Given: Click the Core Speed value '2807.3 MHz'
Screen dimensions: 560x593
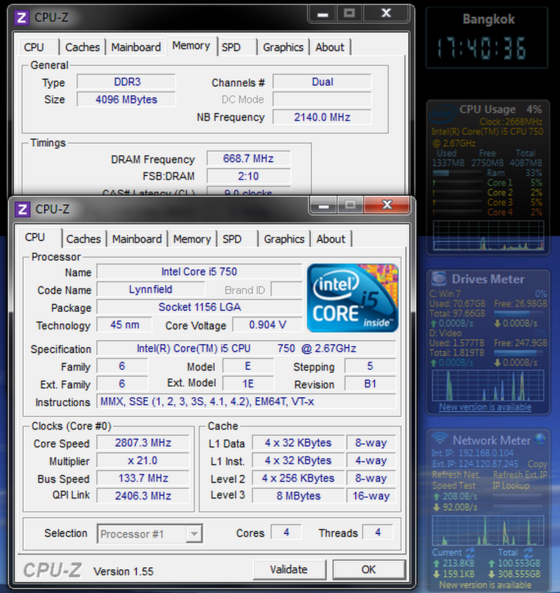Looking at the screenshot, I should click(143, 443).
